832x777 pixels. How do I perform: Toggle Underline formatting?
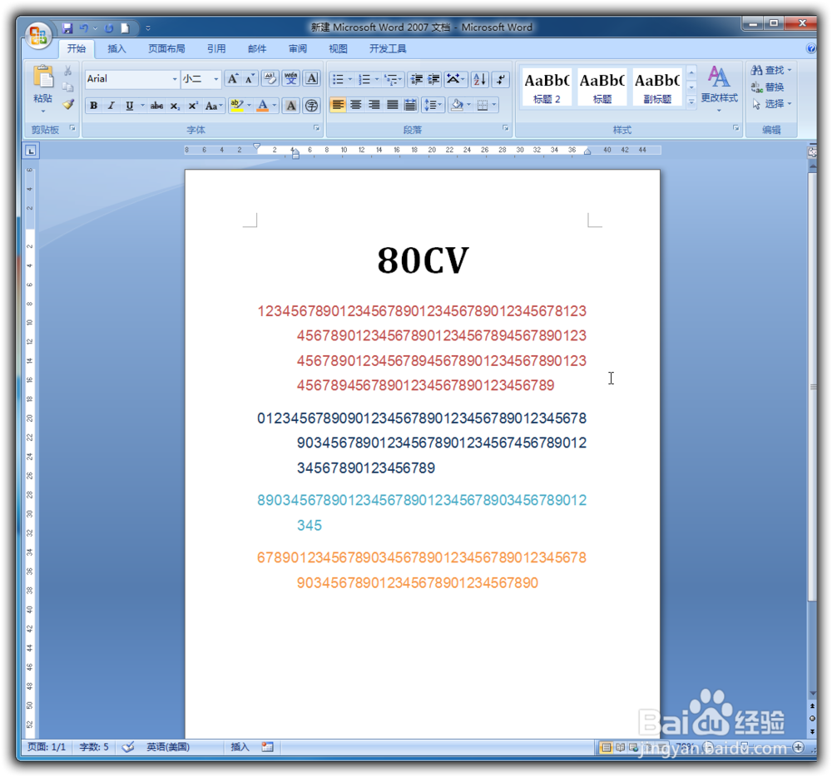129,106
